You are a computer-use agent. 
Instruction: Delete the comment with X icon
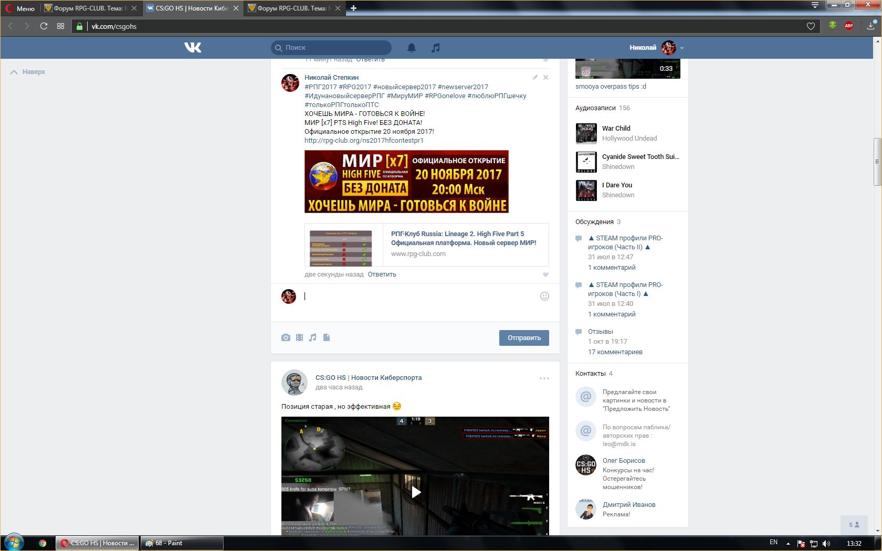(545, 77)
